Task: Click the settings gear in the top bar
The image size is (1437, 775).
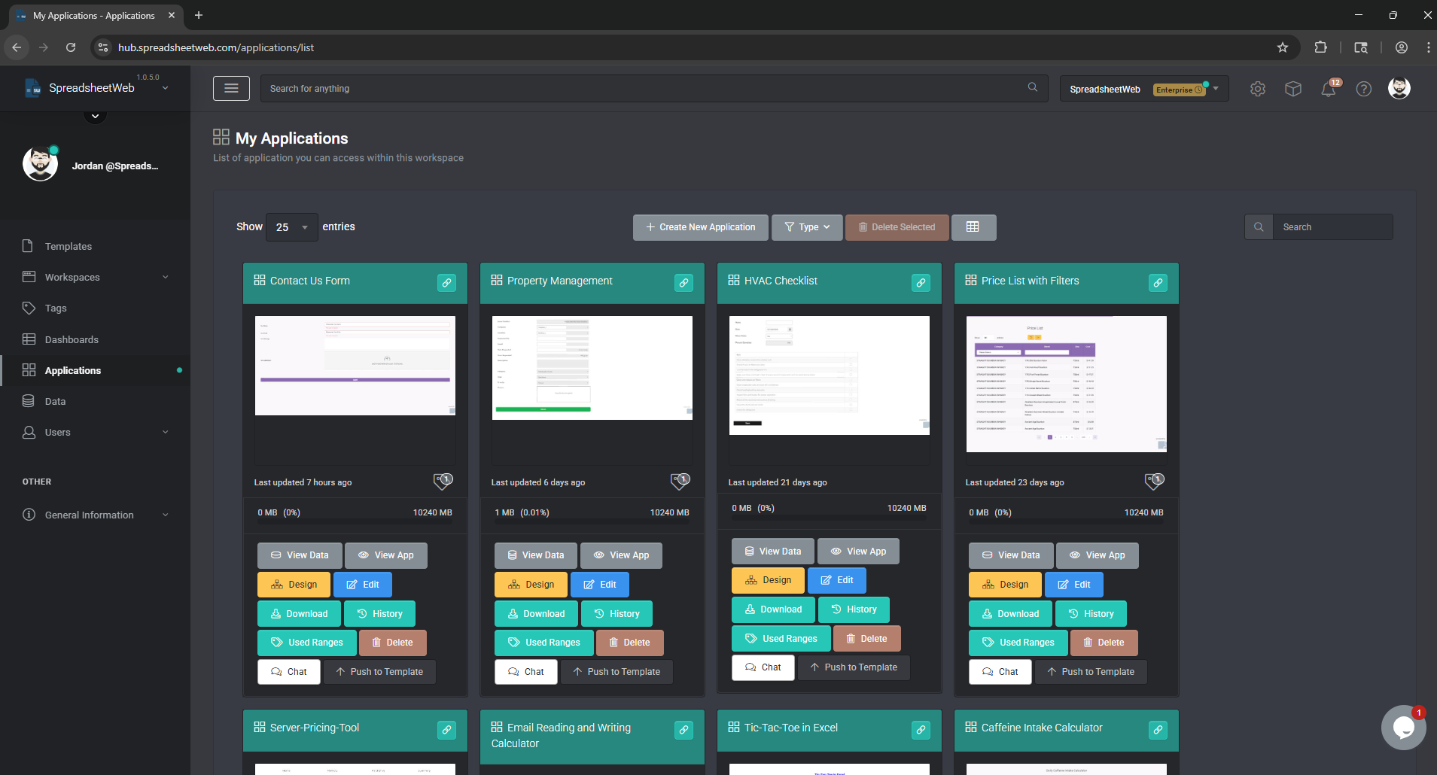Action: point(1257,89)
